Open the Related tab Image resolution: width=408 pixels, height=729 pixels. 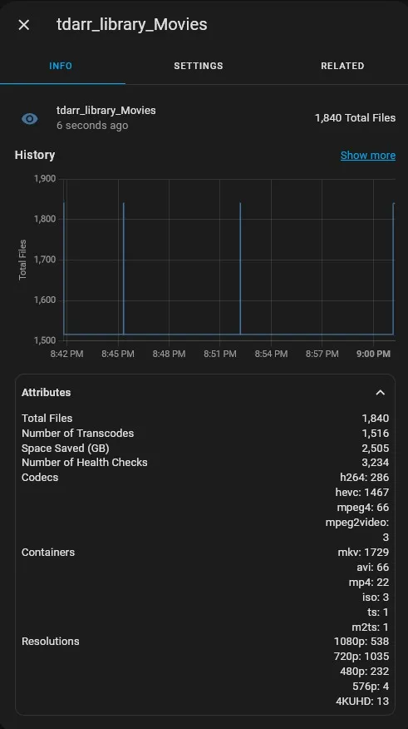(342, 66)
